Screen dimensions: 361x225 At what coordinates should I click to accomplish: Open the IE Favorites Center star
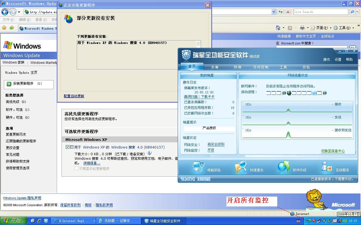4,28
